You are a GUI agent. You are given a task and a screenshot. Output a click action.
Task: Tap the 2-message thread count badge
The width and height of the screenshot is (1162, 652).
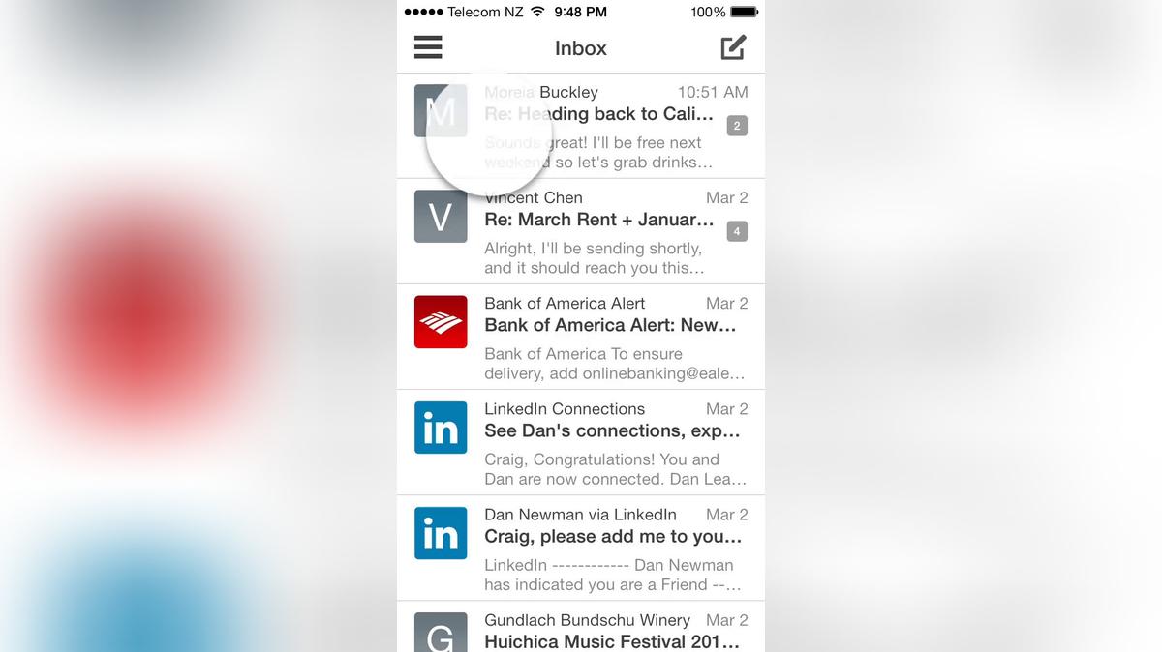(737, 126)
